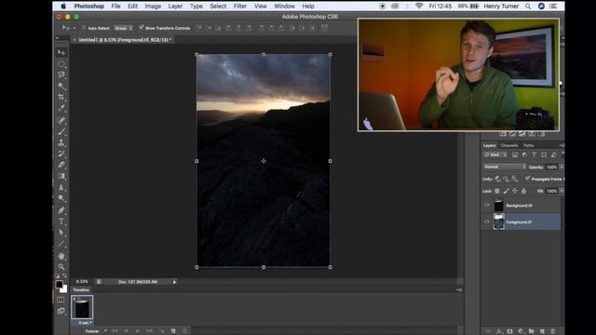Select the Type tool

click(x=61, y=221)
